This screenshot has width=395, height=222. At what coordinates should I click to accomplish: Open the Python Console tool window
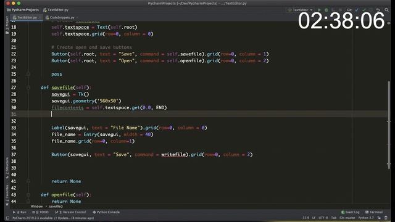click(106, 212)
